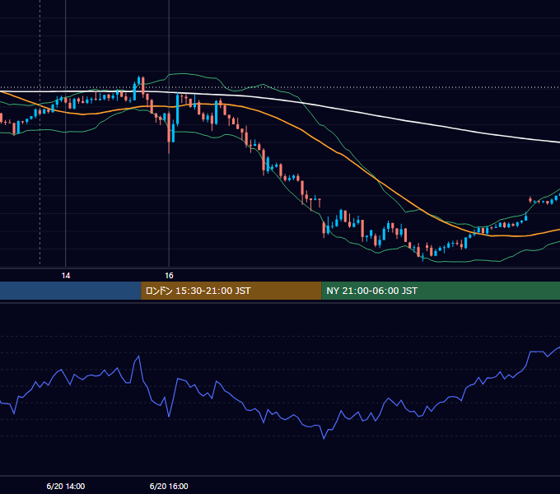Click the tall blue candlestick at 16:00
The width and height of the screenshot is (560, 494).
pyautogui.click(x=178, y=109)
